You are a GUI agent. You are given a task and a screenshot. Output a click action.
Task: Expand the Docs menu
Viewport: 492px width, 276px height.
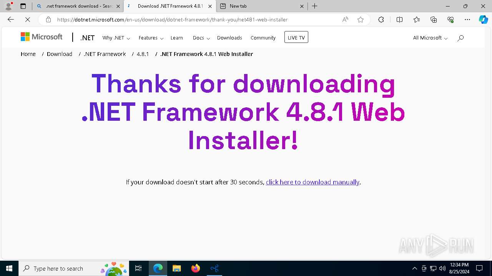(x=201, y=38)
